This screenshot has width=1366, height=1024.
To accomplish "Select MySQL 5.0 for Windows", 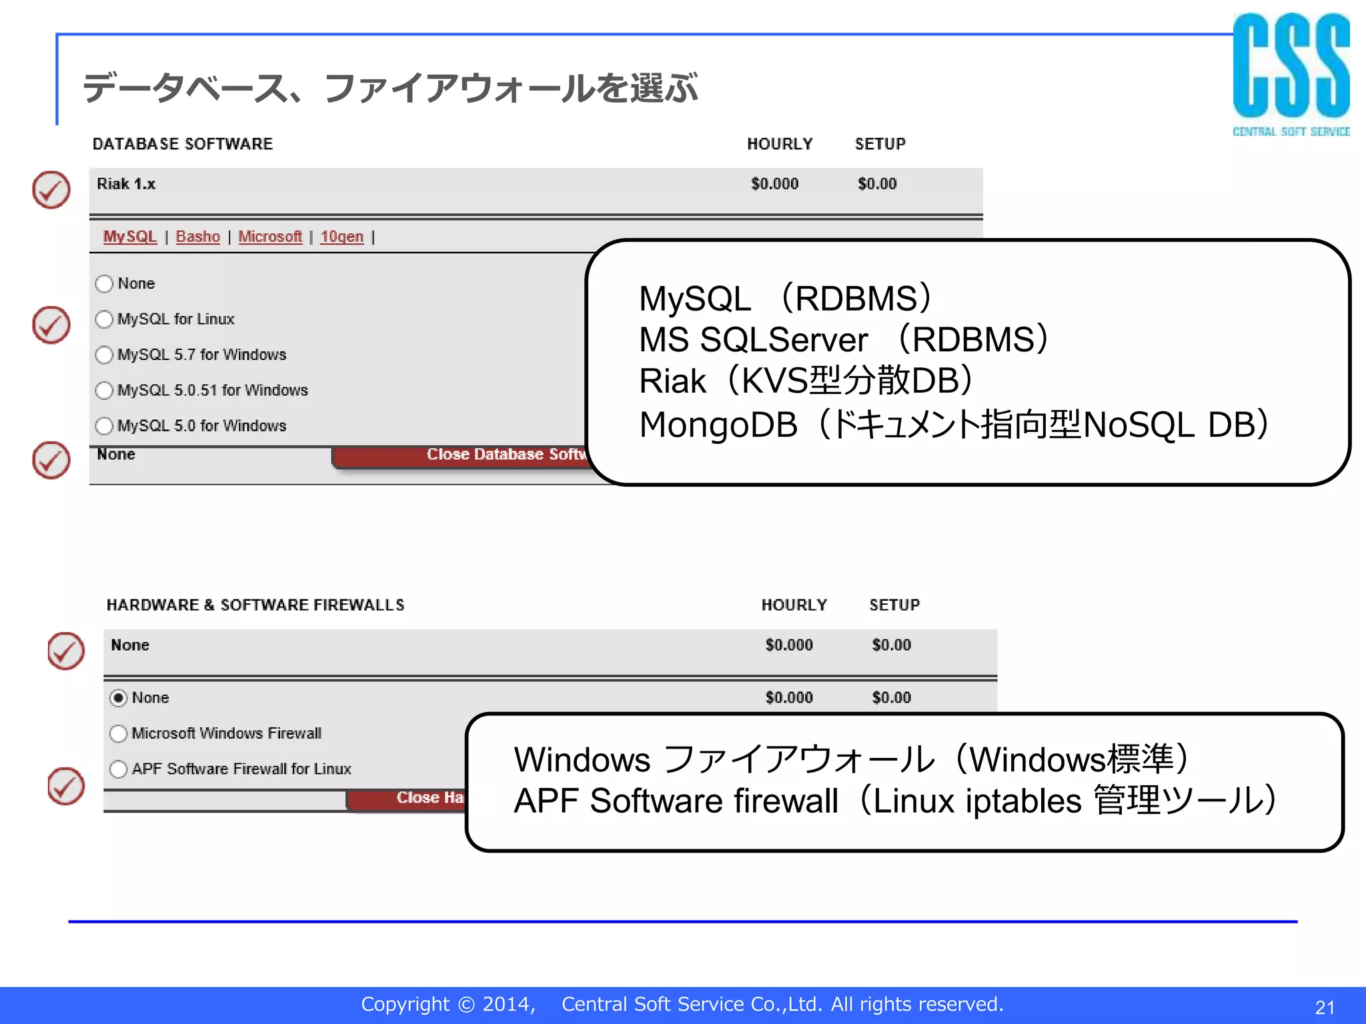I will click(105, 425).
